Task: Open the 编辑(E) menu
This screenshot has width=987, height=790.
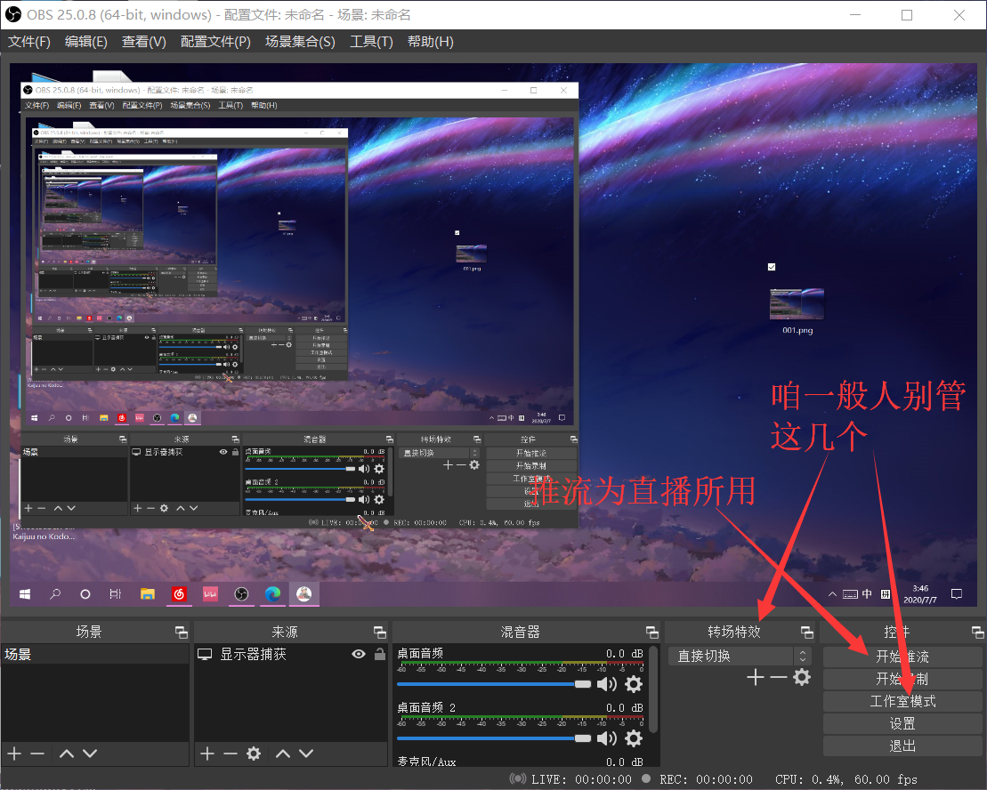Action: point(86,42)
